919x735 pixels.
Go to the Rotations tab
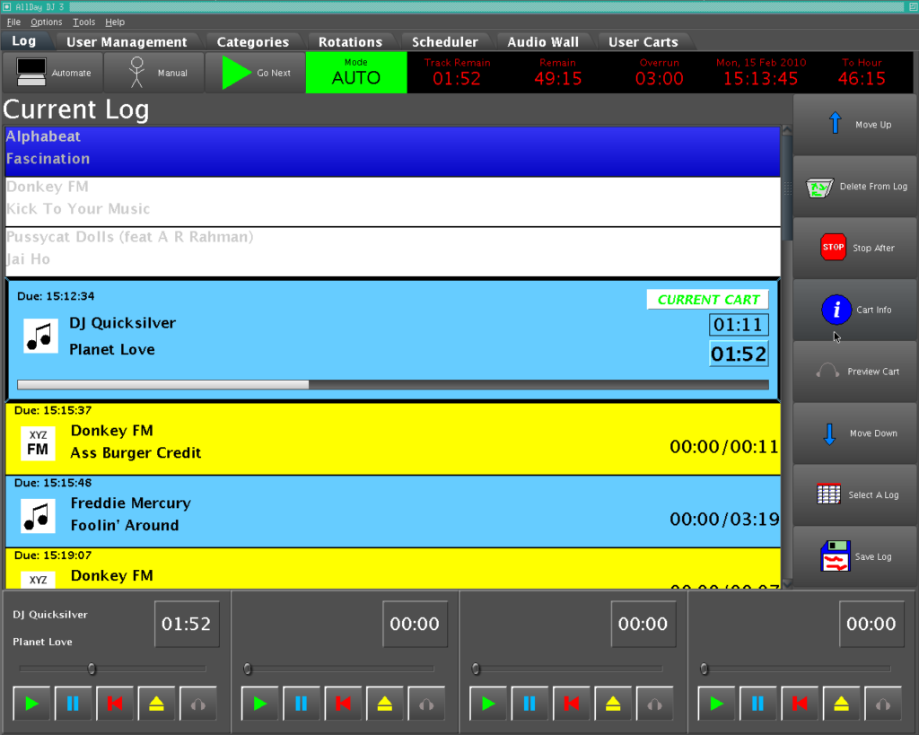351,41
